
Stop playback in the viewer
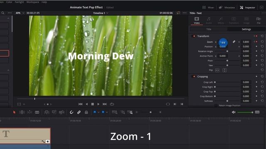[92, 104]
